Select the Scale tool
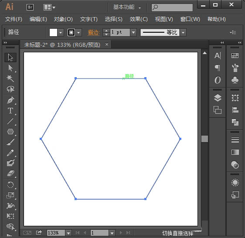Image resolution: width=245 pixels, height=238 pixels. (10, 195)
